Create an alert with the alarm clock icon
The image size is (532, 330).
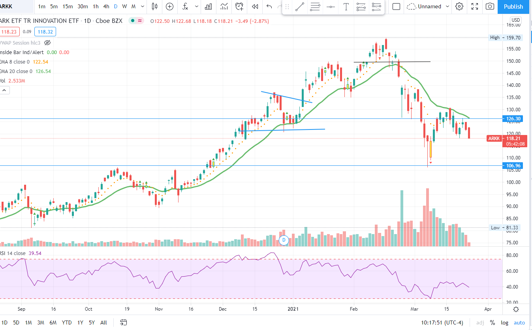coord(239,6)
